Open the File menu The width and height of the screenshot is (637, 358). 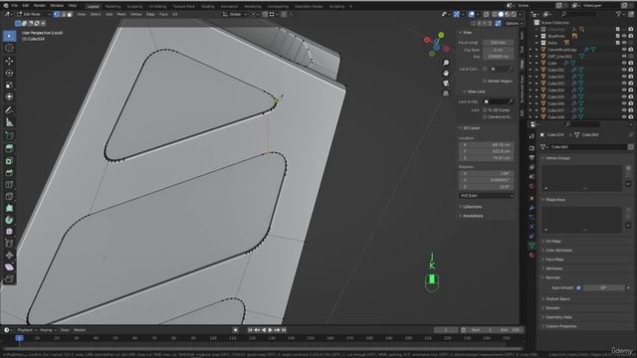pyautogui.click(x=15, y=6)
